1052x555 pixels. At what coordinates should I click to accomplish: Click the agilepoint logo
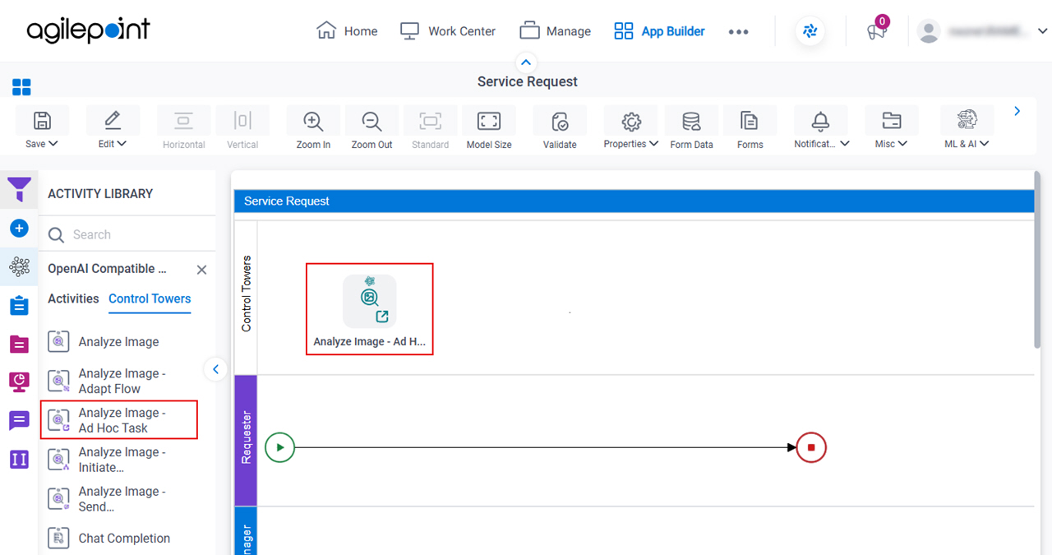pos(88,30)
